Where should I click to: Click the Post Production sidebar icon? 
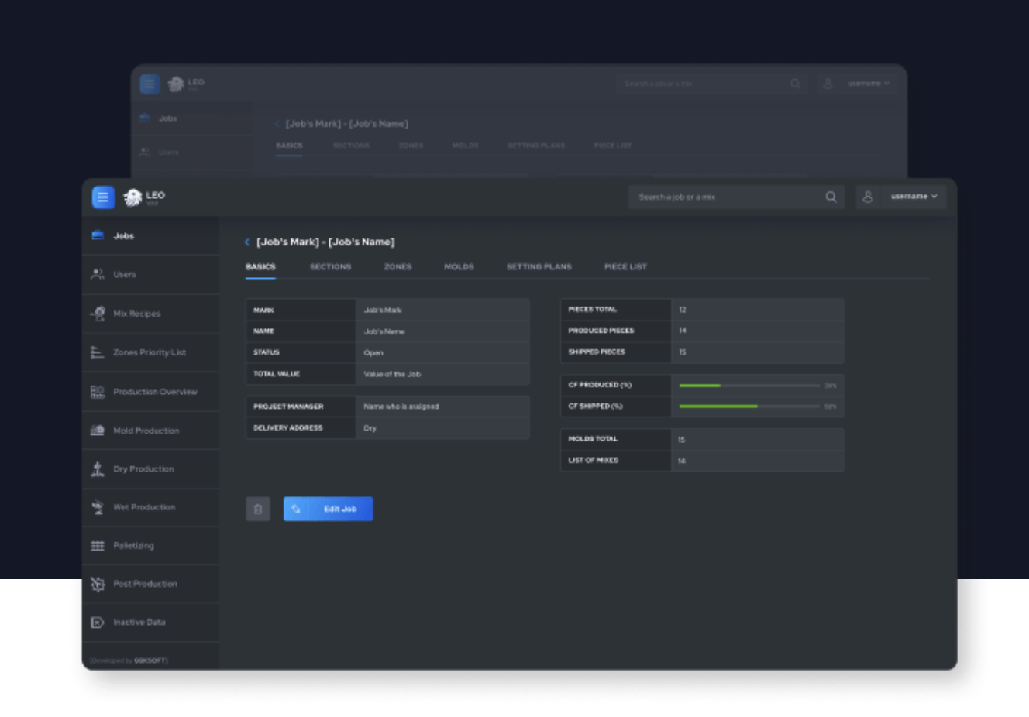[x=98, y=584]
